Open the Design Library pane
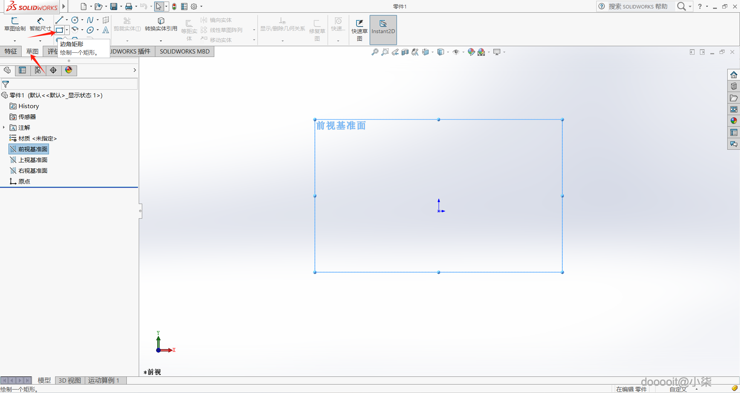 734,86
